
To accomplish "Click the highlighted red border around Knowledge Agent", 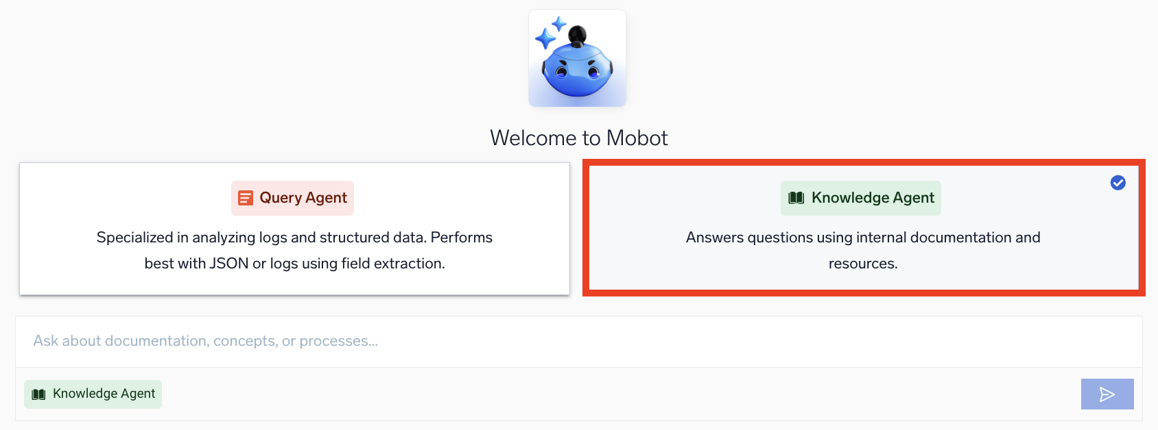I will tap(863, 163).
